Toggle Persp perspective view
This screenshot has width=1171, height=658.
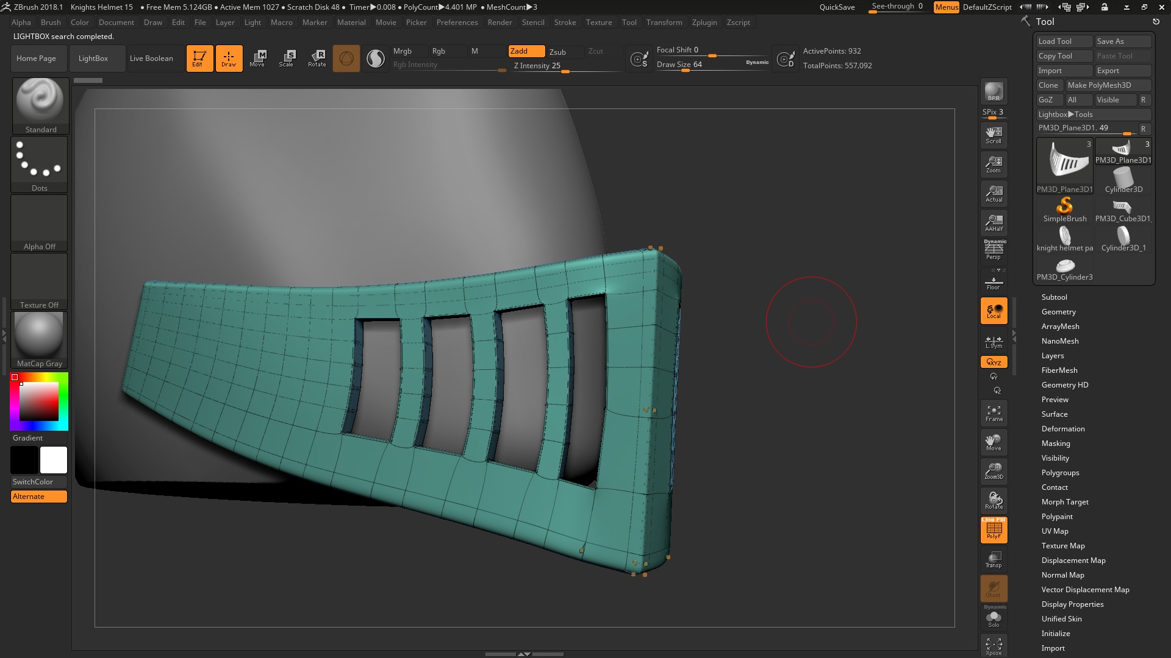click(x=994, y=250)
